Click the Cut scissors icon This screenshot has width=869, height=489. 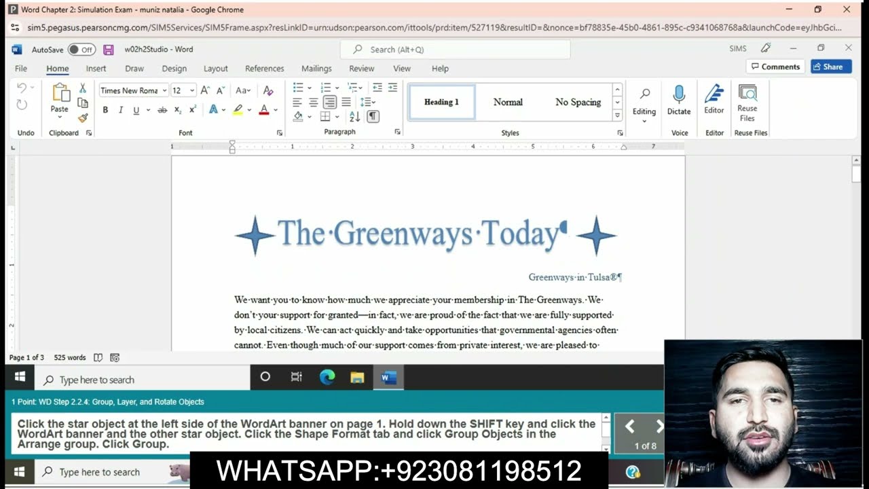click(83, 88)
